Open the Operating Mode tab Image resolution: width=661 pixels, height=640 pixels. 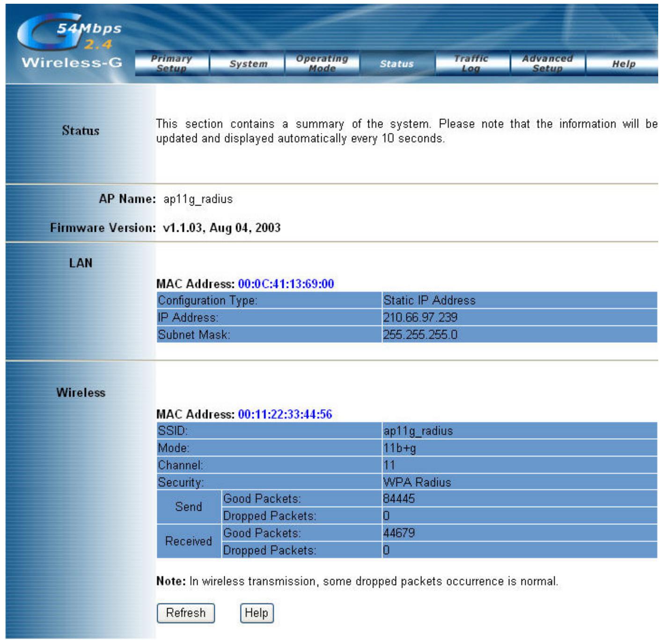(323, 63)
